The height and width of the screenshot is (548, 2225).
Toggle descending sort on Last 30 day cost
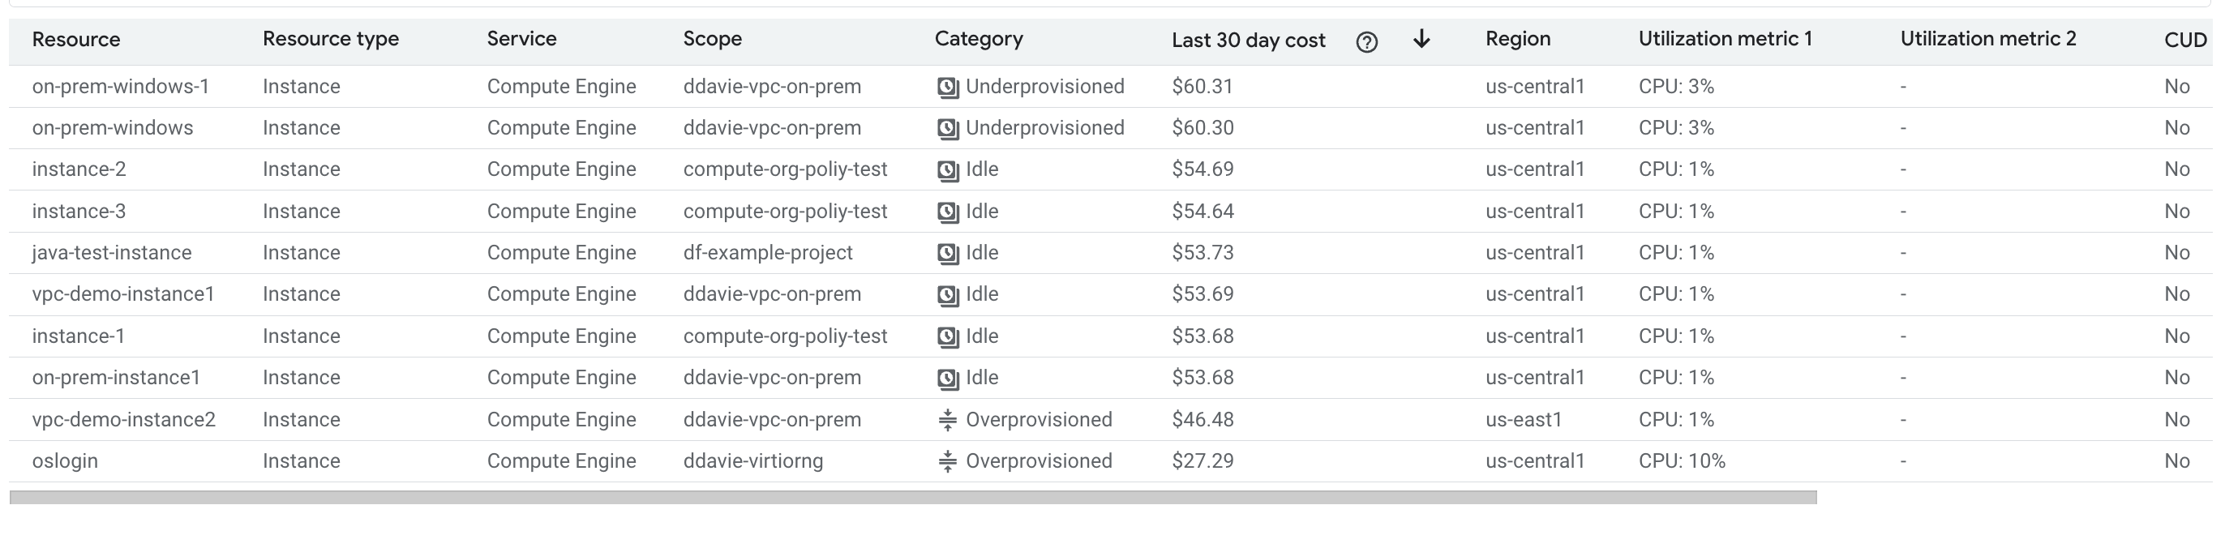pyautogui.click(x=1421, y=41)
